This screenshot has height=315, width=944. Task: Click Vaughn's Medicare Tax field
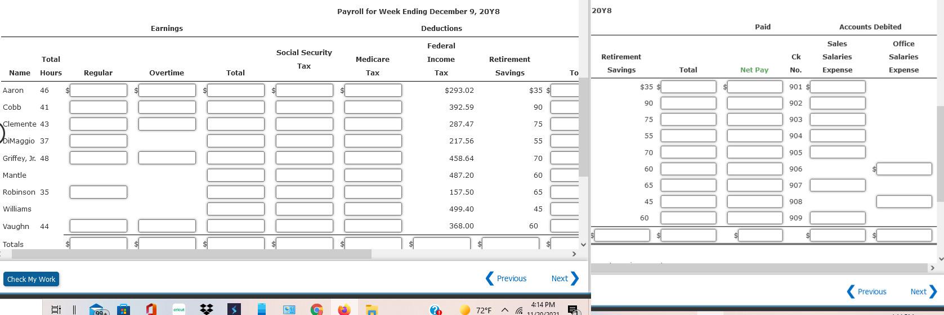(373, 226)
